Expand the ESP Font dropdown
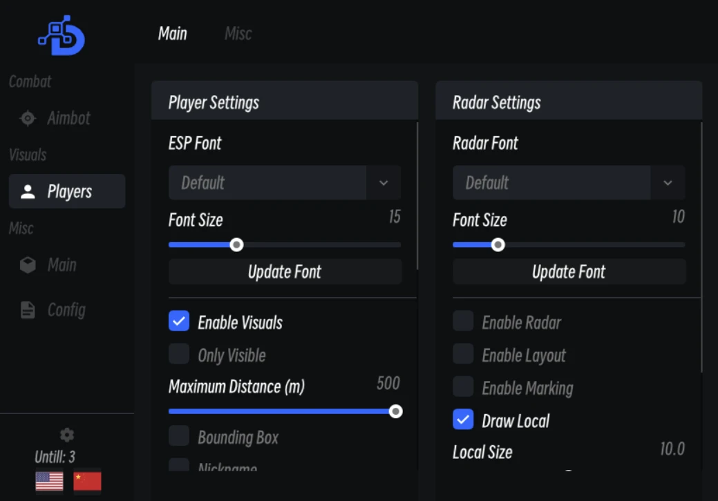 tap(285, 183)
